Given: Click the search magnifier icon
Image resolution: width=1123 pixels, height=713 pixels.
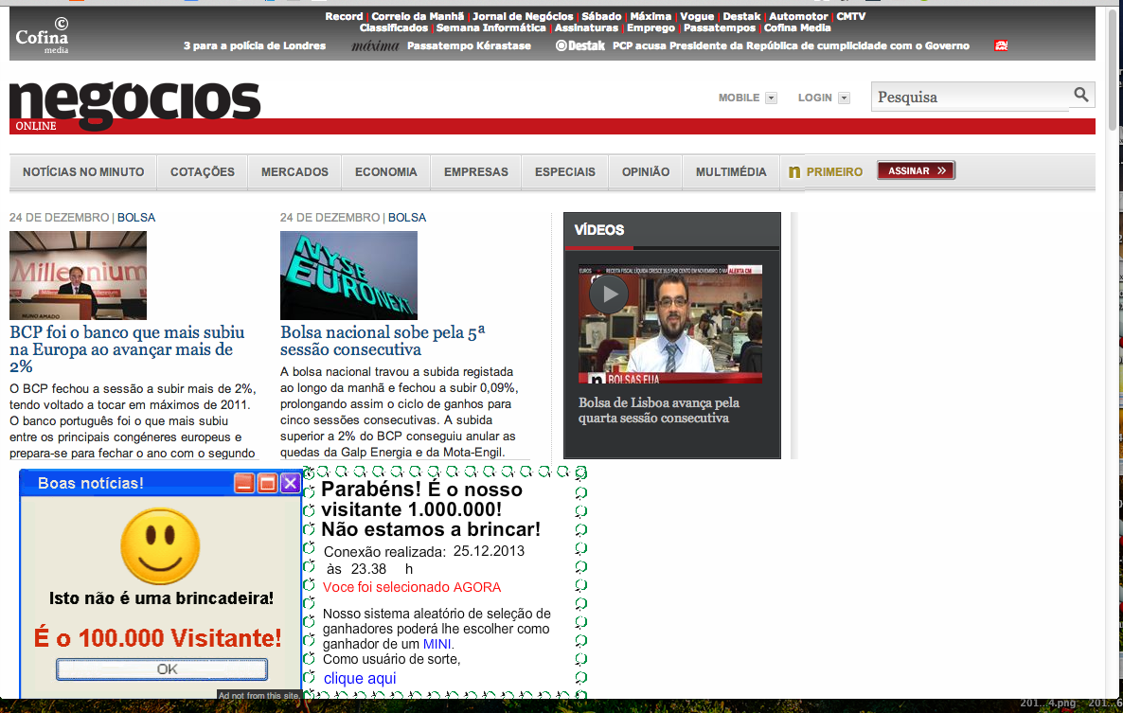Looking at the screenshot, I should [1080, 95].
